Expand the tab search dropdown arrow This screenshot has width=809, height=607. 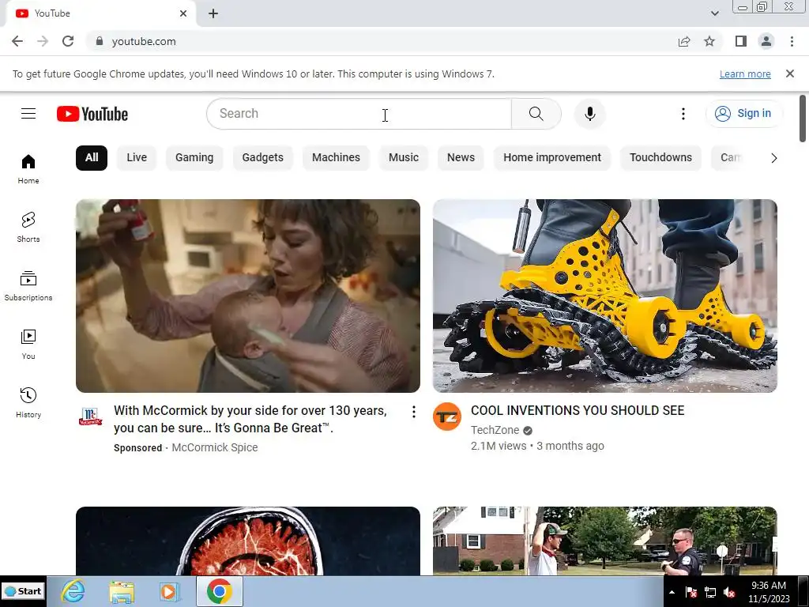point(714,13)
